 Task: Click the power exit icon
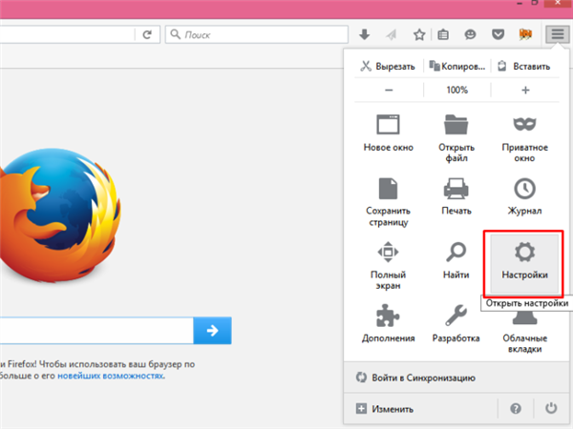[x=551, y=408]
